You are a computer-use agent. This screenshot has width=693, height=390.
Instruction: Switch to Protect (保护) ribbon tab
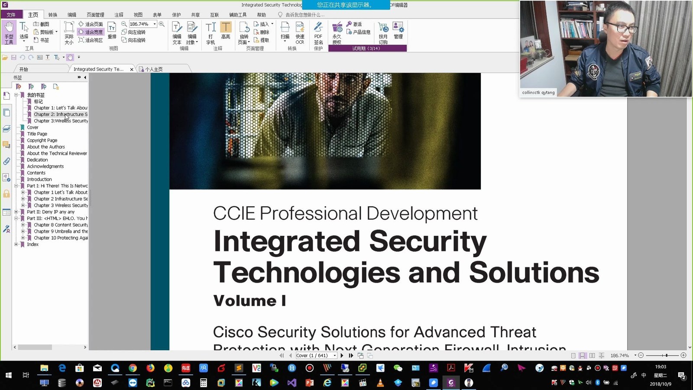point(176,15)
